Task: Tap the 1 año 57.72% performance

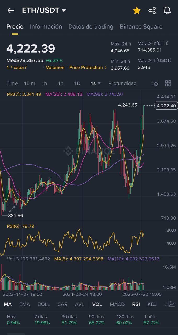Action: [152, 320]
